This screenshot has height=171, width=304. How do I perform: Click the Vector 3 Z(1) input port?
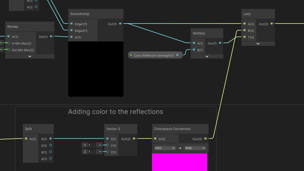[107, 152]
